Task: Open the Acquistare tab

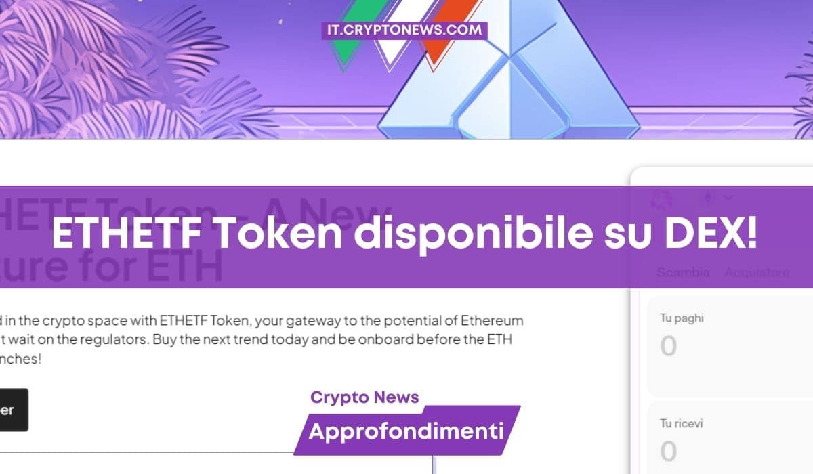Action: (x=757, y=272)
